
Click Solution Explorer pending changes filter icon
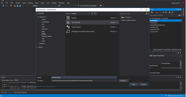click(157, 12)
